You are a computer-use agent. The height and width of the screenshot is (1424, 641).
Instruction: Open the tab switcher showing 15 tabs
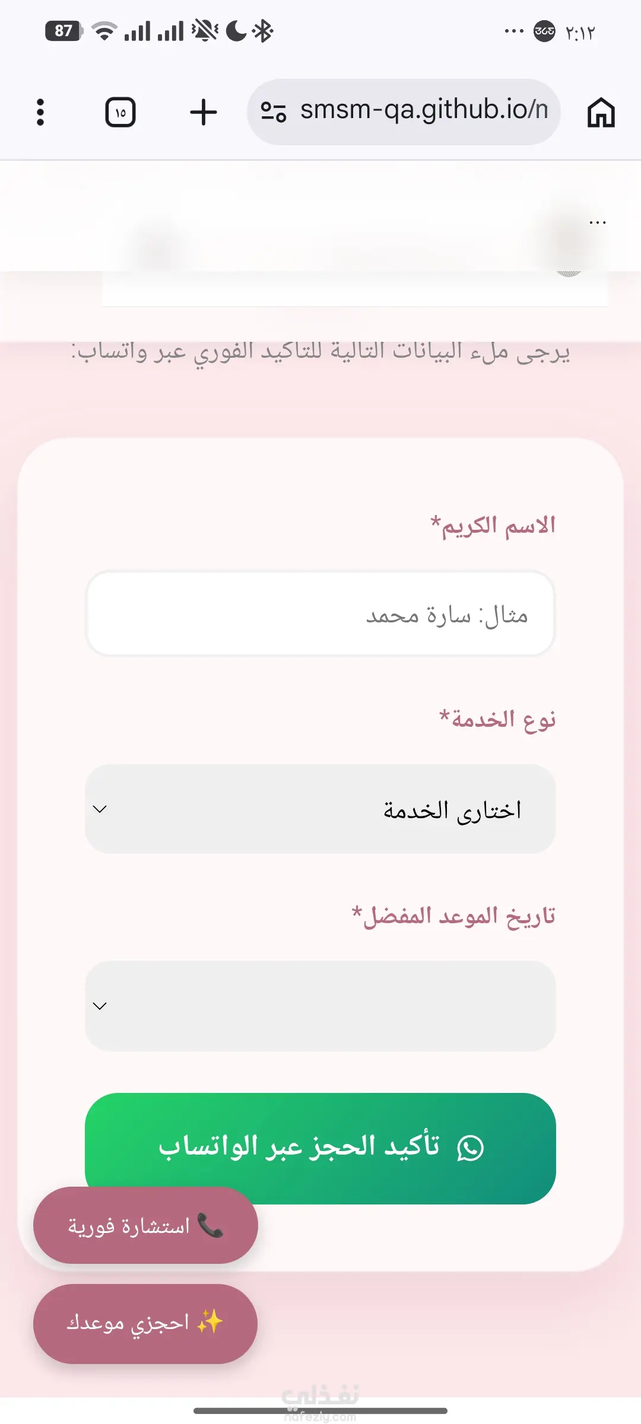120,112
